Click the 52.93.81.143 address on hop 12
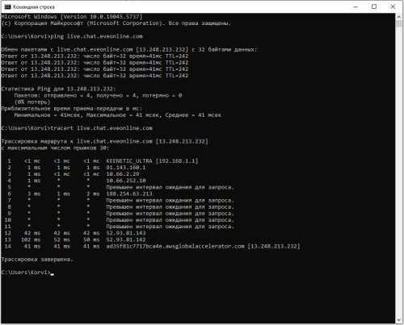 click(126, 233)
